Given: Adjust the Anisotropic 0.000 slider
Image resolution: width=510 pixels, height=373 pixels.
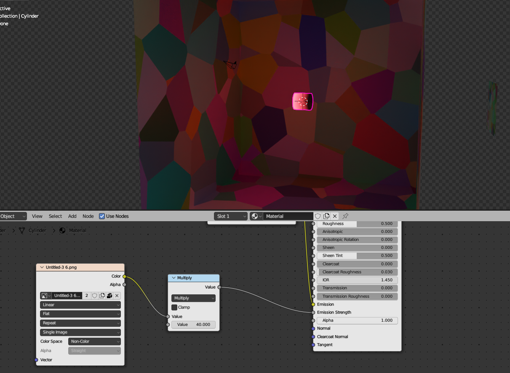Looking at the screenshot, I should [x=357, y=232].
